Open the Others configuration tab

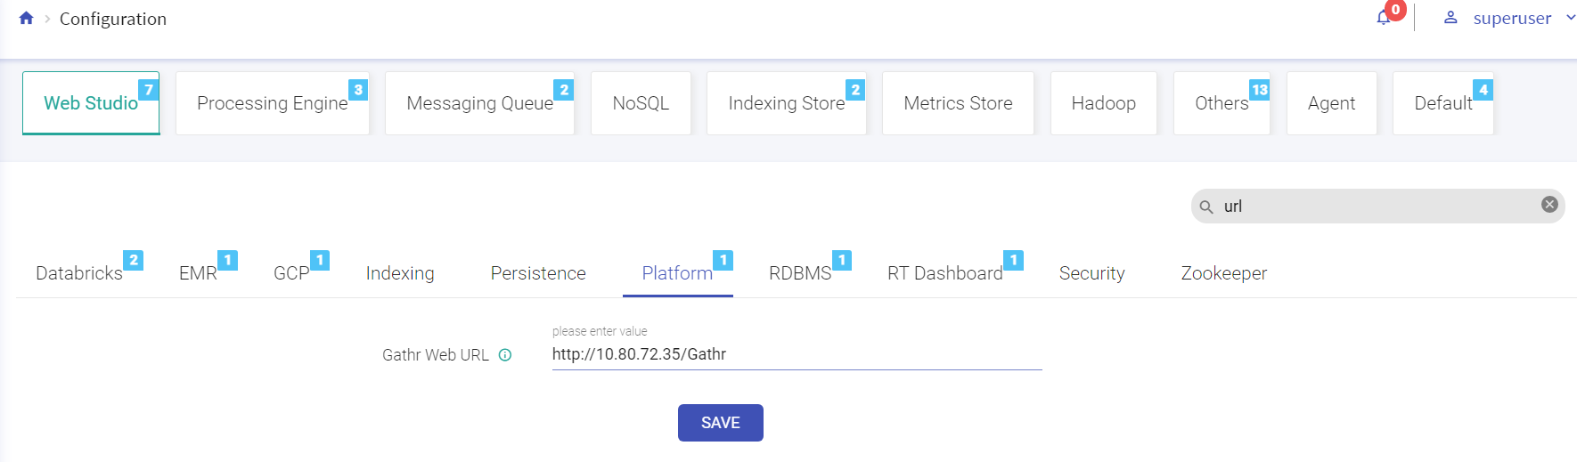coord(1221,103)
